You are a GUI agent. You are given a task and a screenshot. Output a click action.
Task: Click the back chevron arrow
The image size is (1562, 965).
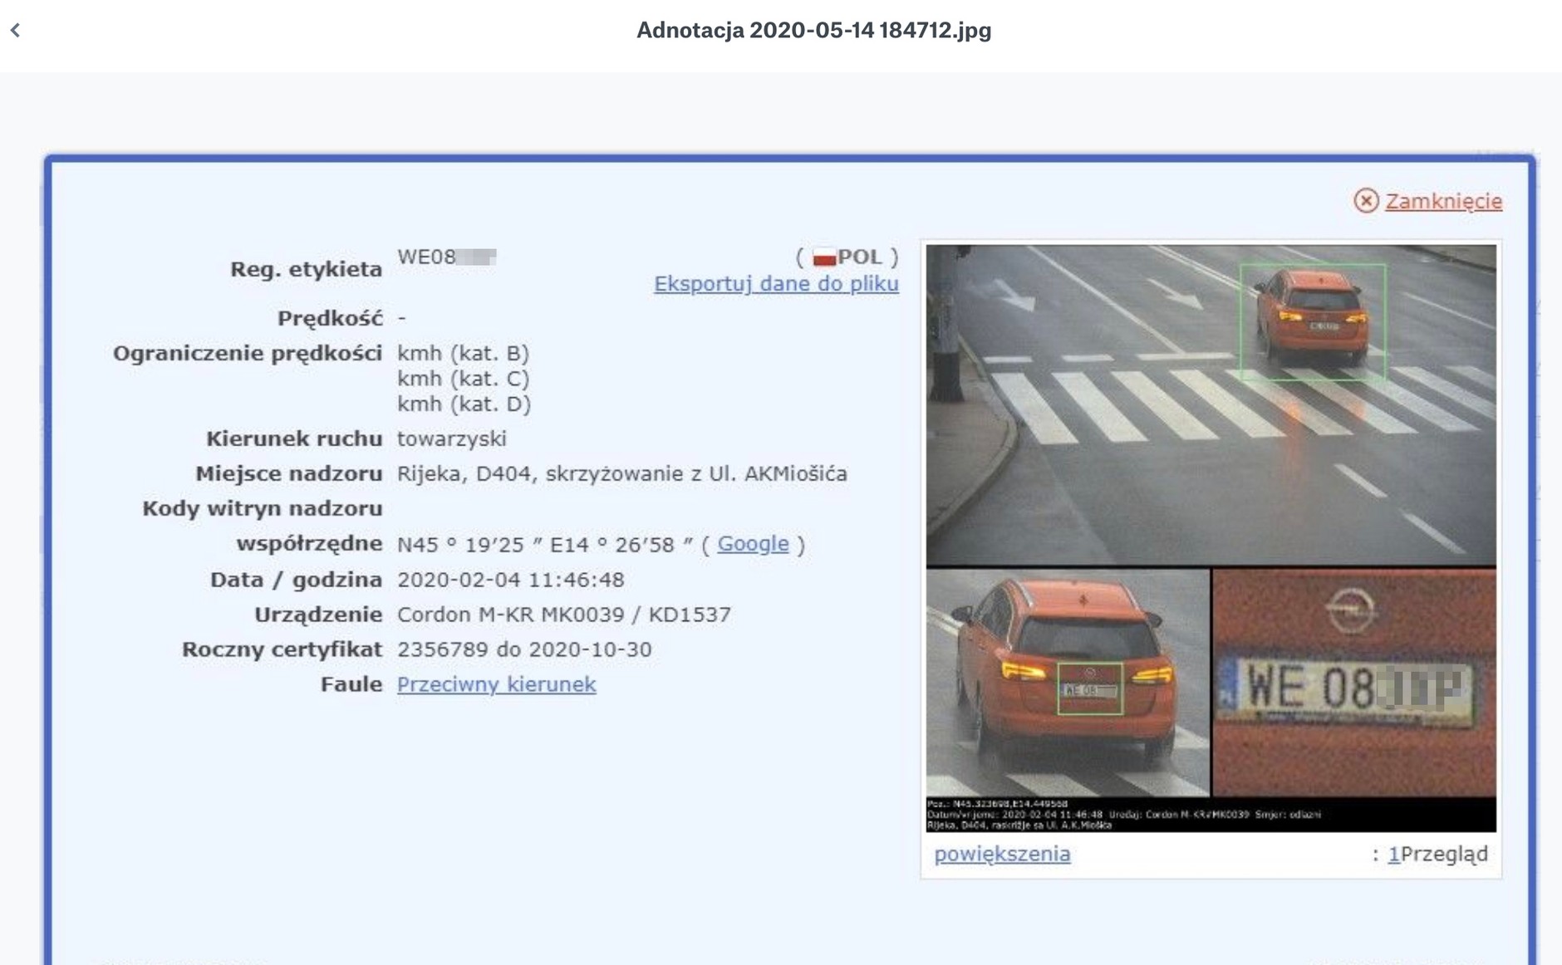pos(16,31)
